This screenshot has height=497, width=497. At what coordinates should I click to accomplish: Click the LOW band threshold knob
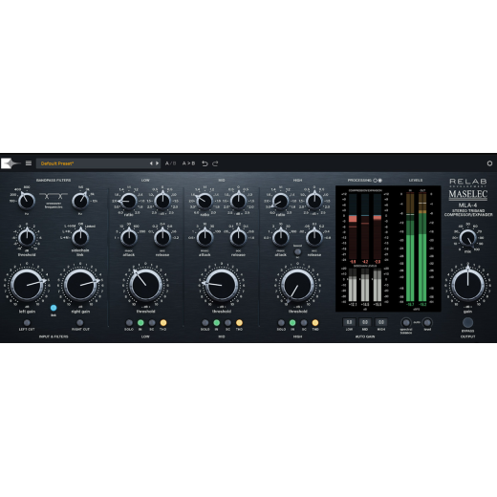tap(145, 285)
